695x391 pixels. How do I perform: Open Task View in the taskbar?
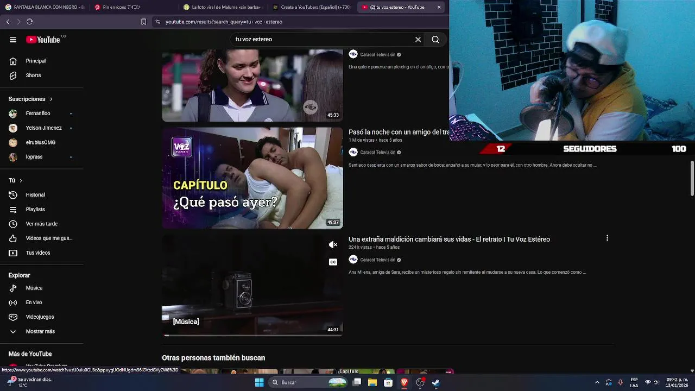coord(357,382)
